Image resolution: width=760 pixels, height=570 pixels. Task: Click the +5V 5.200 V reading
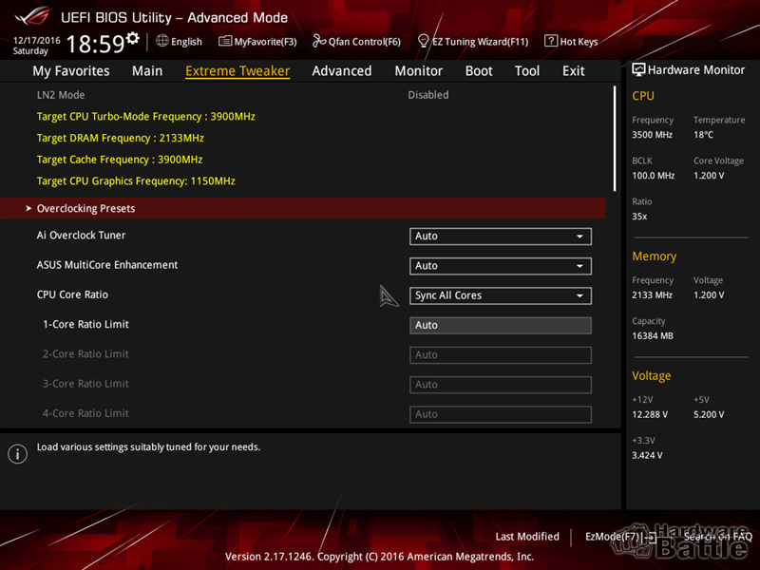pos(709,414)
